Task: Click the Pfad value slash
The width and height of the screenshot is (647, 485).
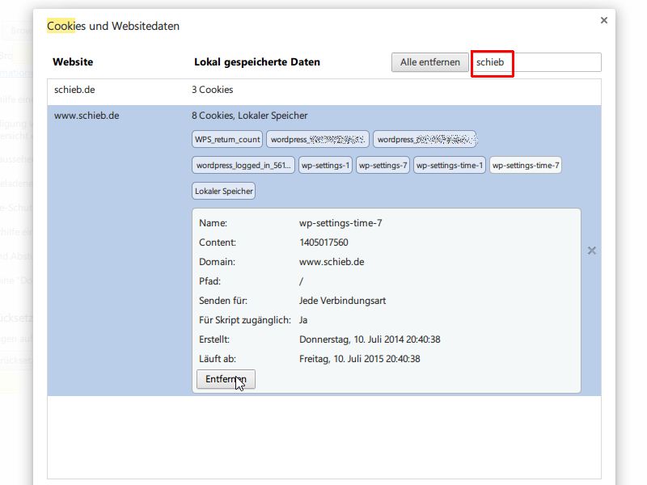Action: coord(301,281)
